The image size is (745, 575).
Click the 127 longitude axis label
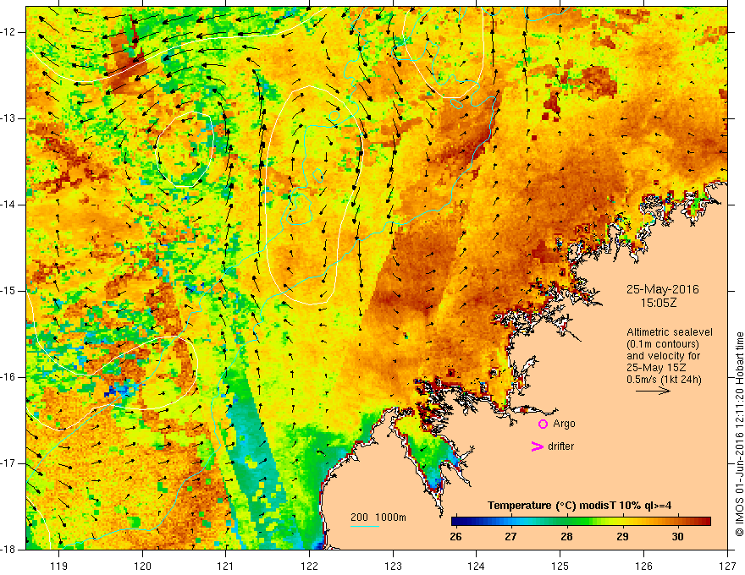click(727, 566)
